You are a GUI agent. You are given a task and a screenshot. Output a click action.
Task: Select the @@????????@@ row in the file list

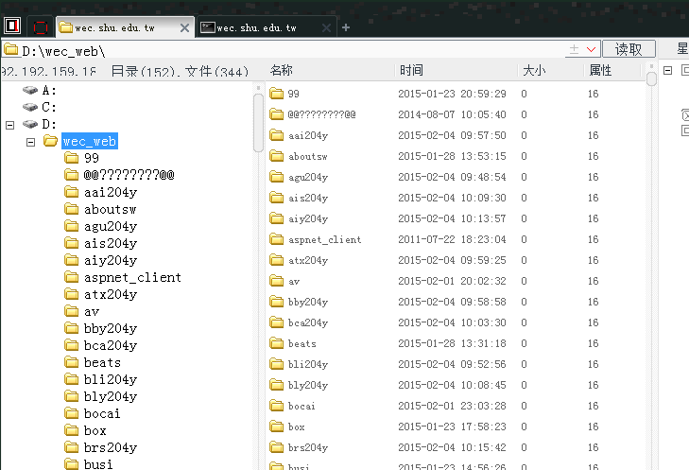(456, 114)
